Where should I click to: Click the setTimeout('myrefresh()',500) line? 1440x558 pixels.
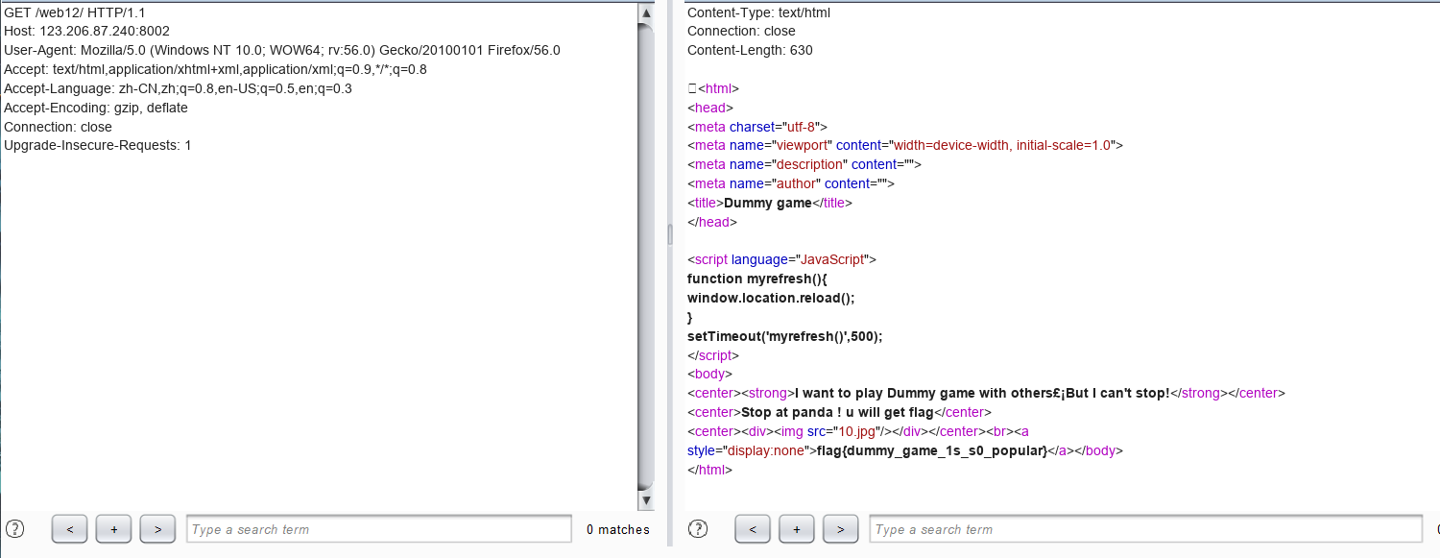(784, 337)
